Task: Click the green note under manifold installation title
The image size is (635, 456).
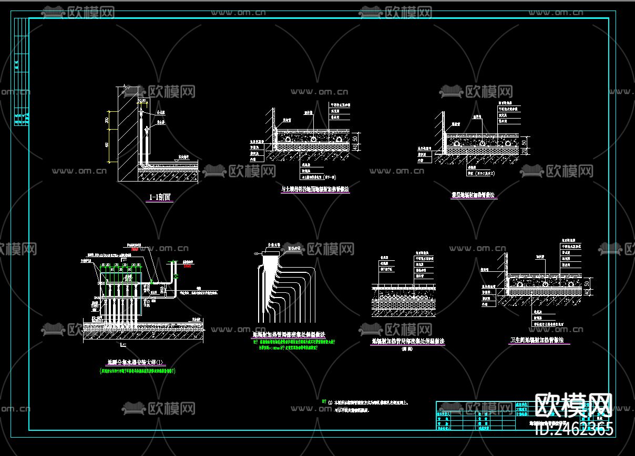Action: pos(138,371)
